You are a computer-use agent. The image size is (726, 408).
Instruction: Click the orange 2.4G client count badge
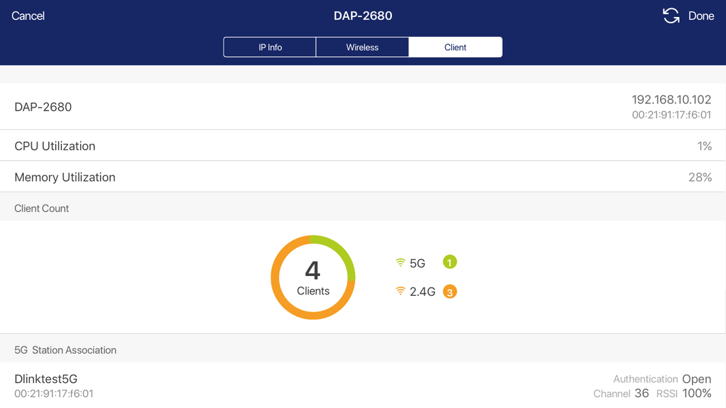pos(450,292)
